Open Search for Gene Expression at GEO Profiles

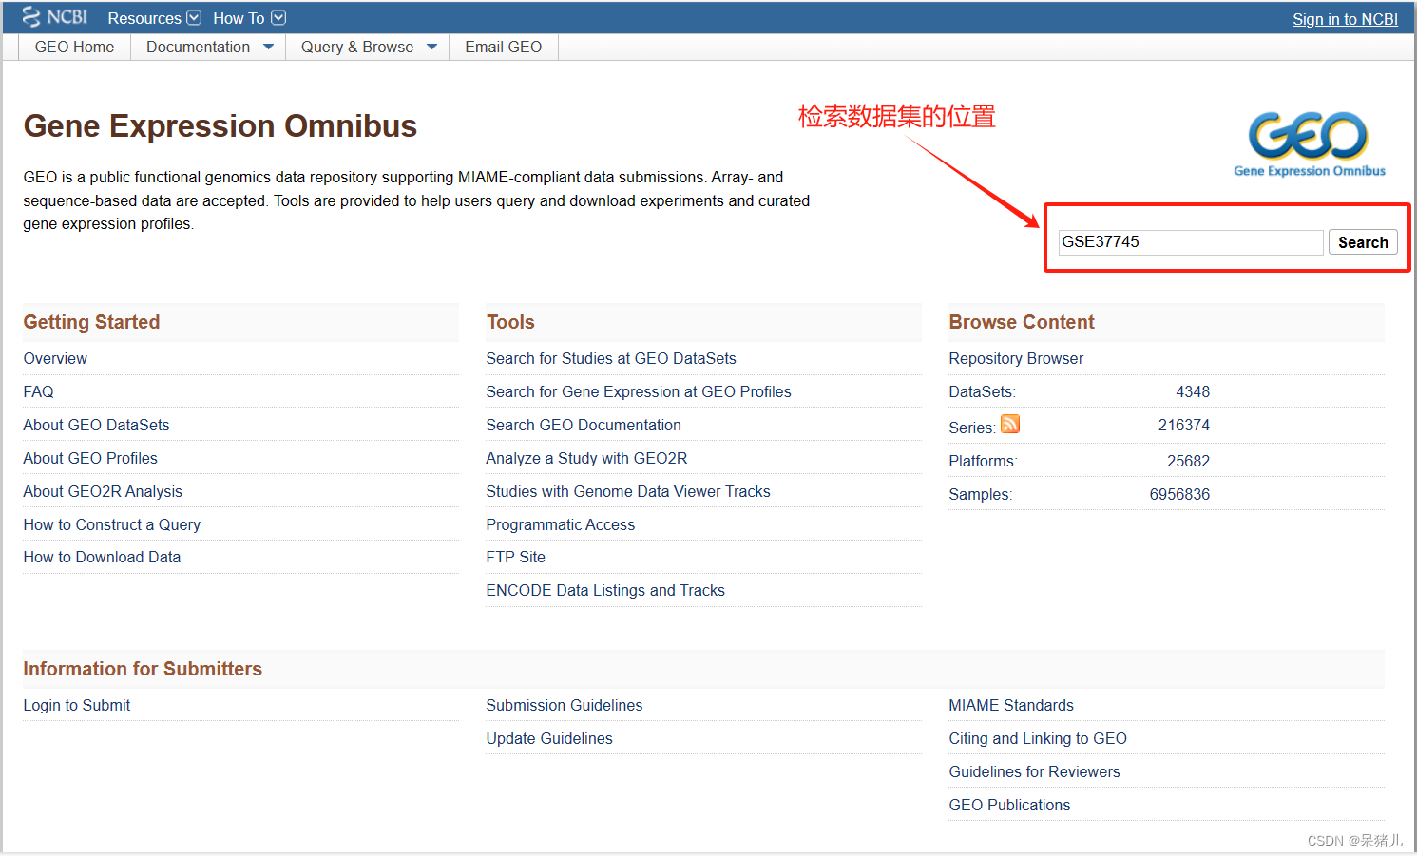coord(639,391)
